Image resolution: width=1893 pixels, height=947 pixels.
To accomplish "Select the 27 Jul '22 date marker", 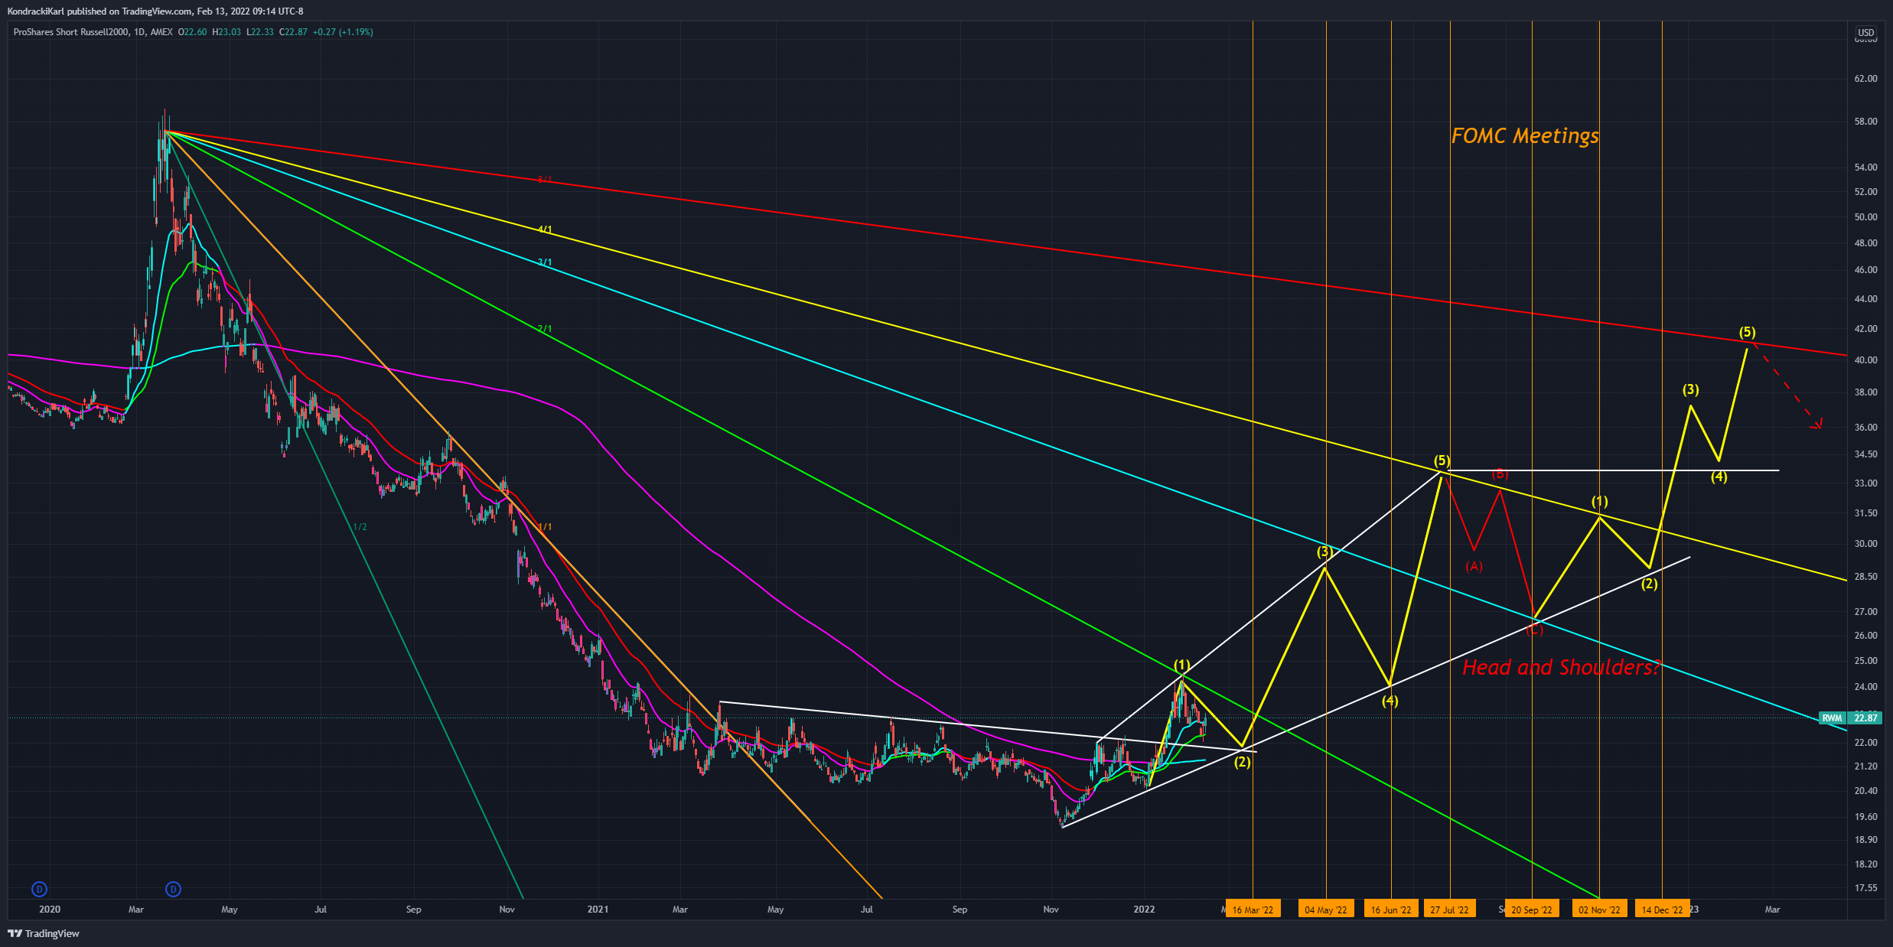I will click(x=1450, y=909).
